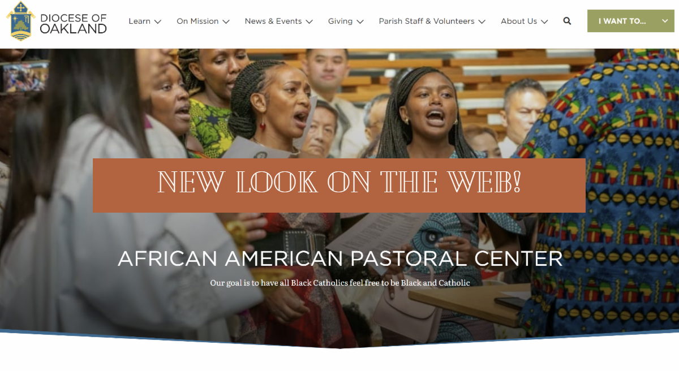Open the search magnifier icon
This screenshot has height=371, width=679.
[x=567, y=21]
